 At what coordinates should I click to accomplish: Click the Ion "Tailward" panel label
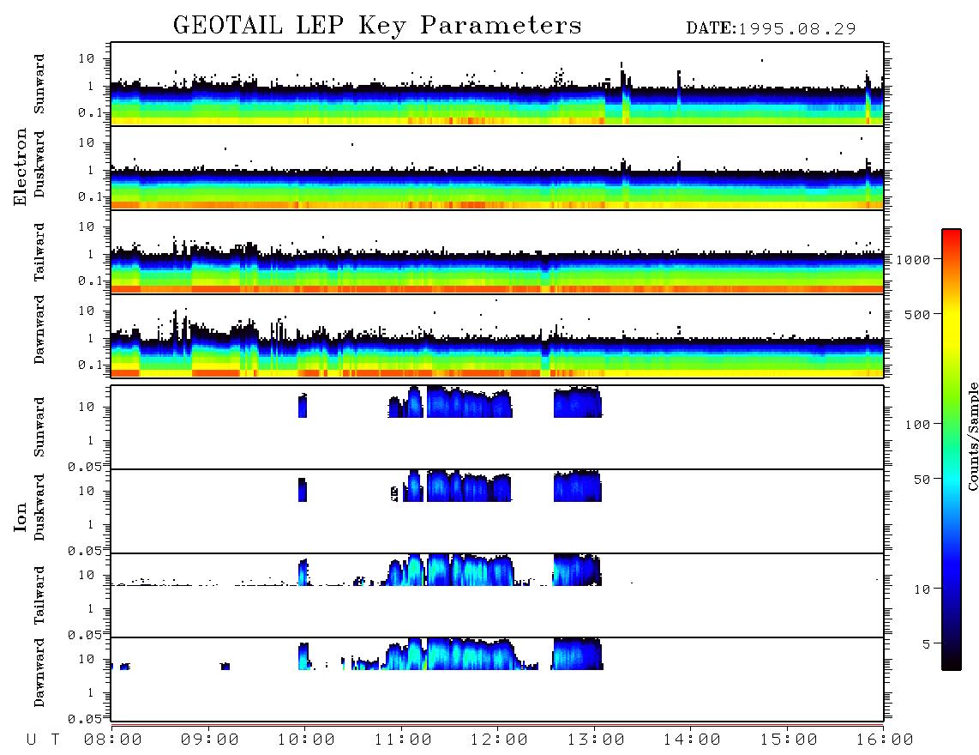coord(39,595)
